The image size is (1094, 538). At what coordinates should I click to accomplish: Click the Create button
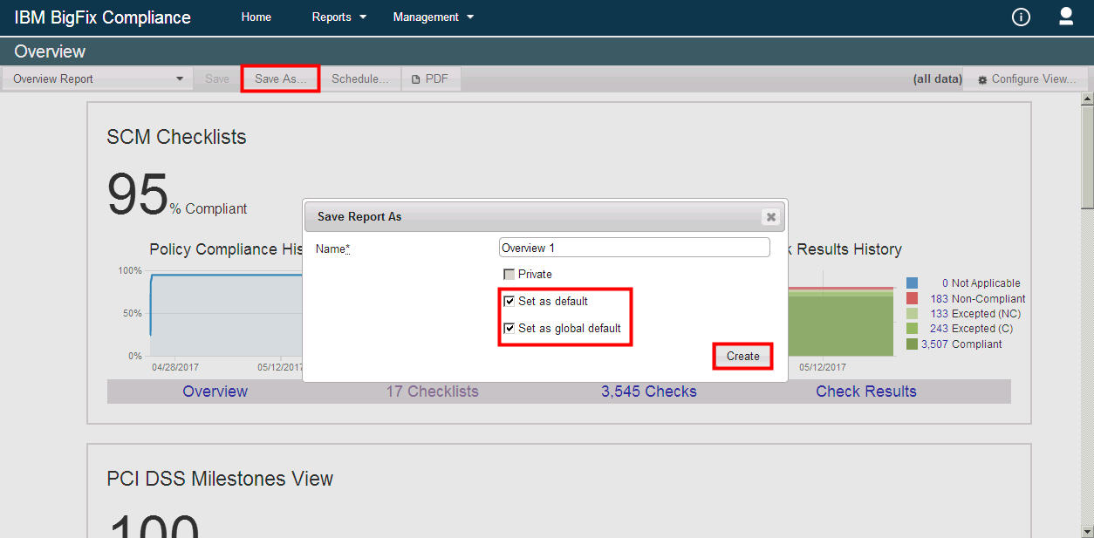click(743, 356)
